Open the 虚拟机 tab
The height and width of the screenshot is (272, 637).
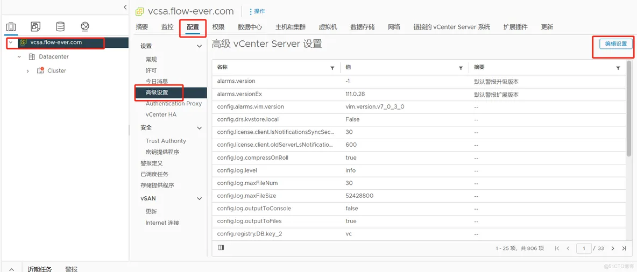click(x=328, y=27)
